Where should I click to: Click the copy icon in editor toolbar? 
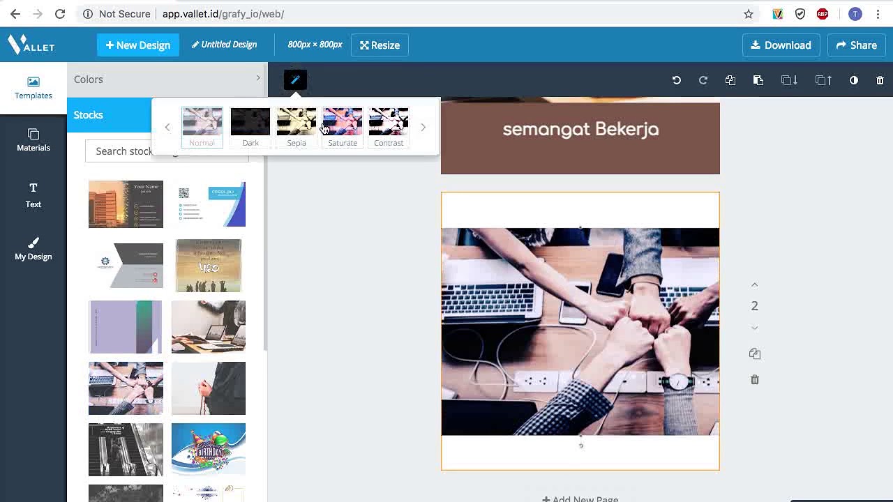pos(730,80)
